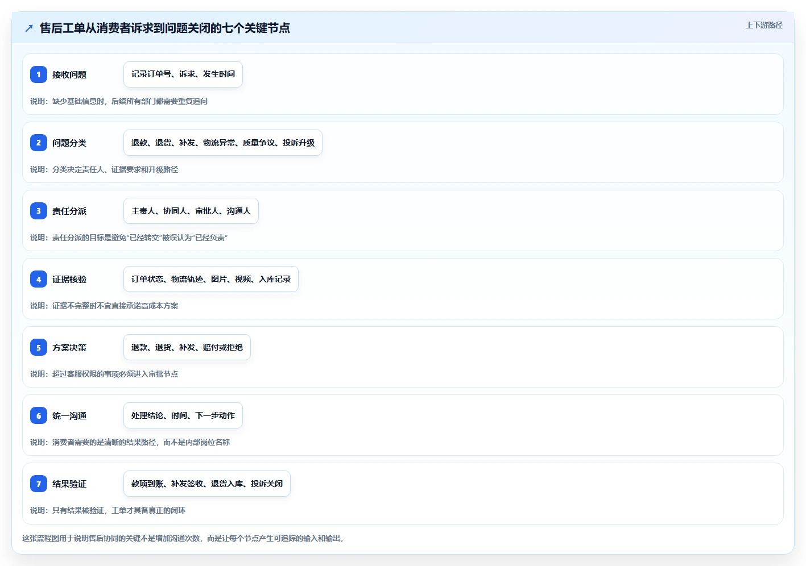Viewport: 806px width, 566px height.
Task: Click the main title 售后工单从消费者诉求到问题关闭的七个关键节点
Action: 165,28
